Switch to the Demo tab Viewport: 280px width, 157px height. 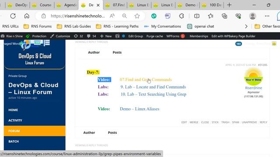pos(188,5)
